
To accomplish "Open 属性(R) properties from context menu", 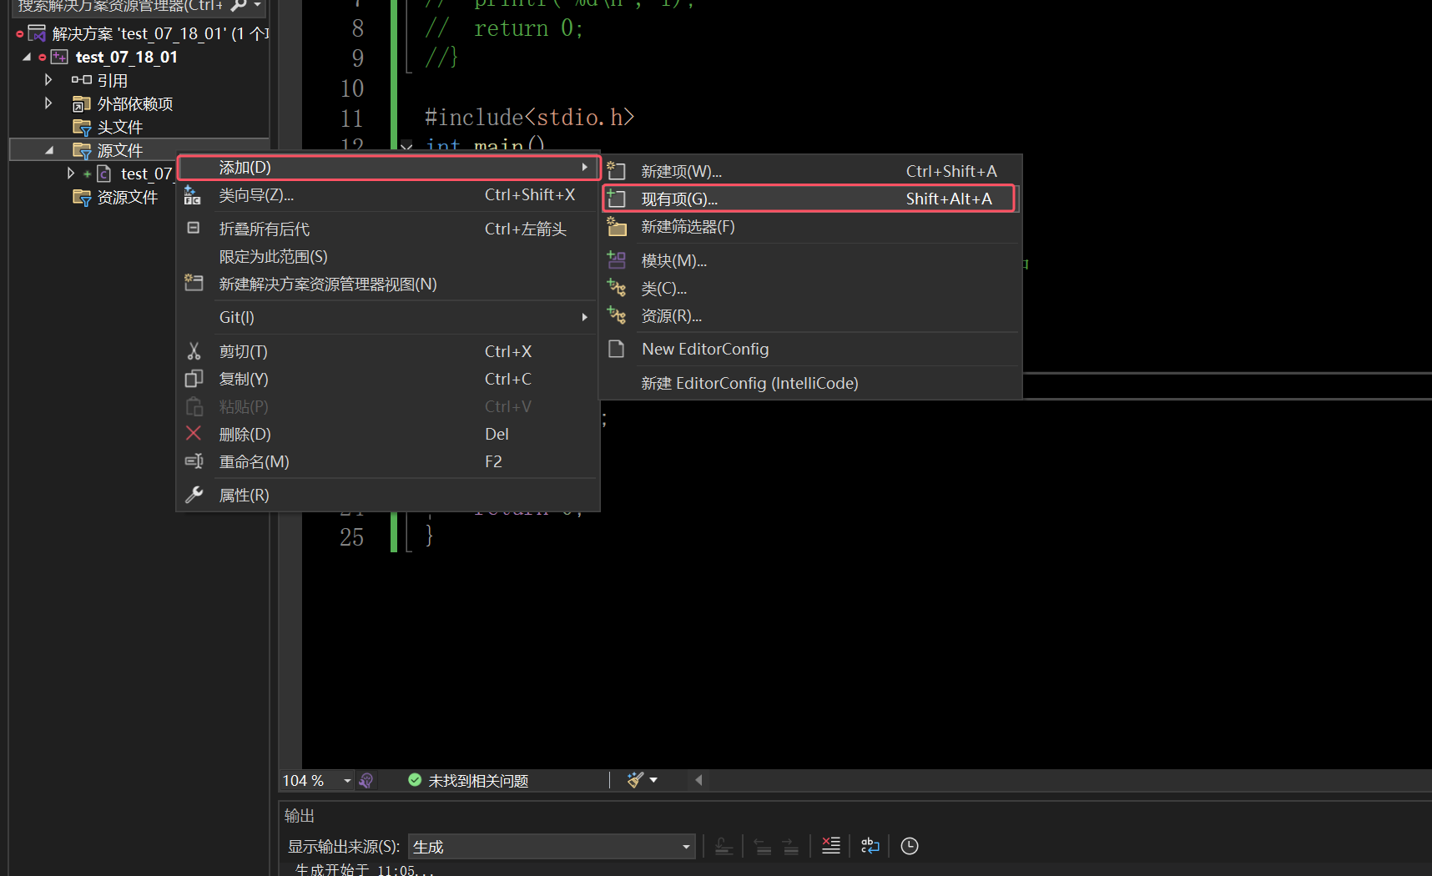I will (389, 495).
